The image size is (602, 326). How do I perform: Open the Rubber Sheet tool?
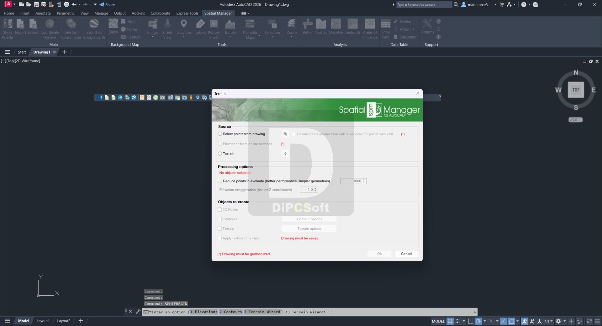click(214, 29)
